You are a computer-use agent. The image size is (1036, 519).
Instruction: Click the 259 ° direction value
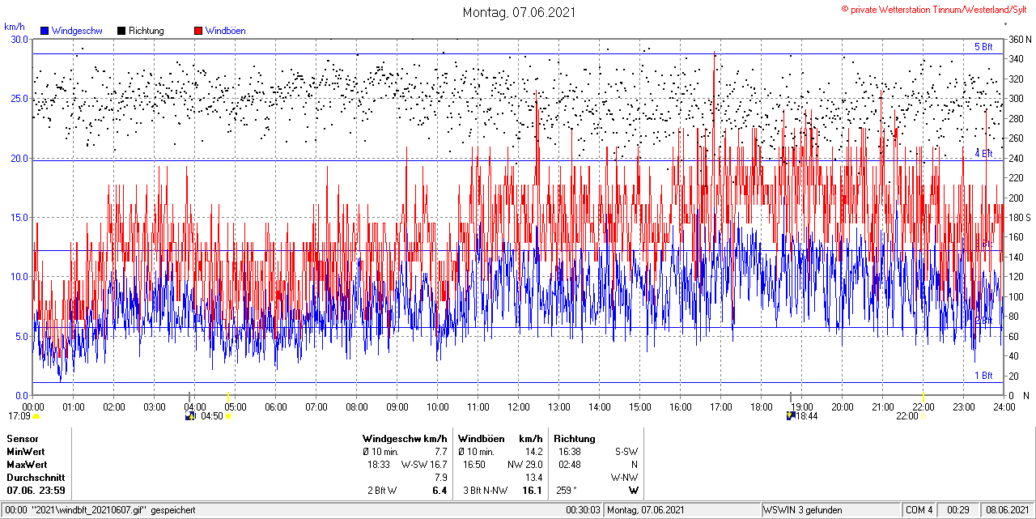pos(566,491)
